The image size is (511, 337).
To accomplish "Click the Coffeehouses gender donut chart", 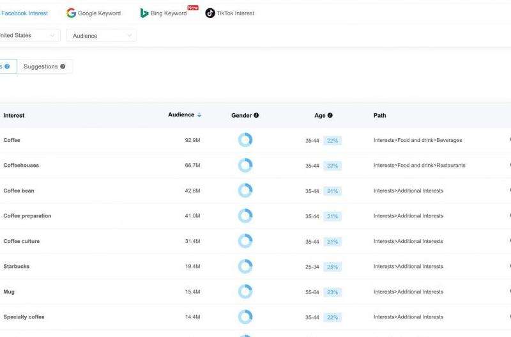I will click(245, 165).
